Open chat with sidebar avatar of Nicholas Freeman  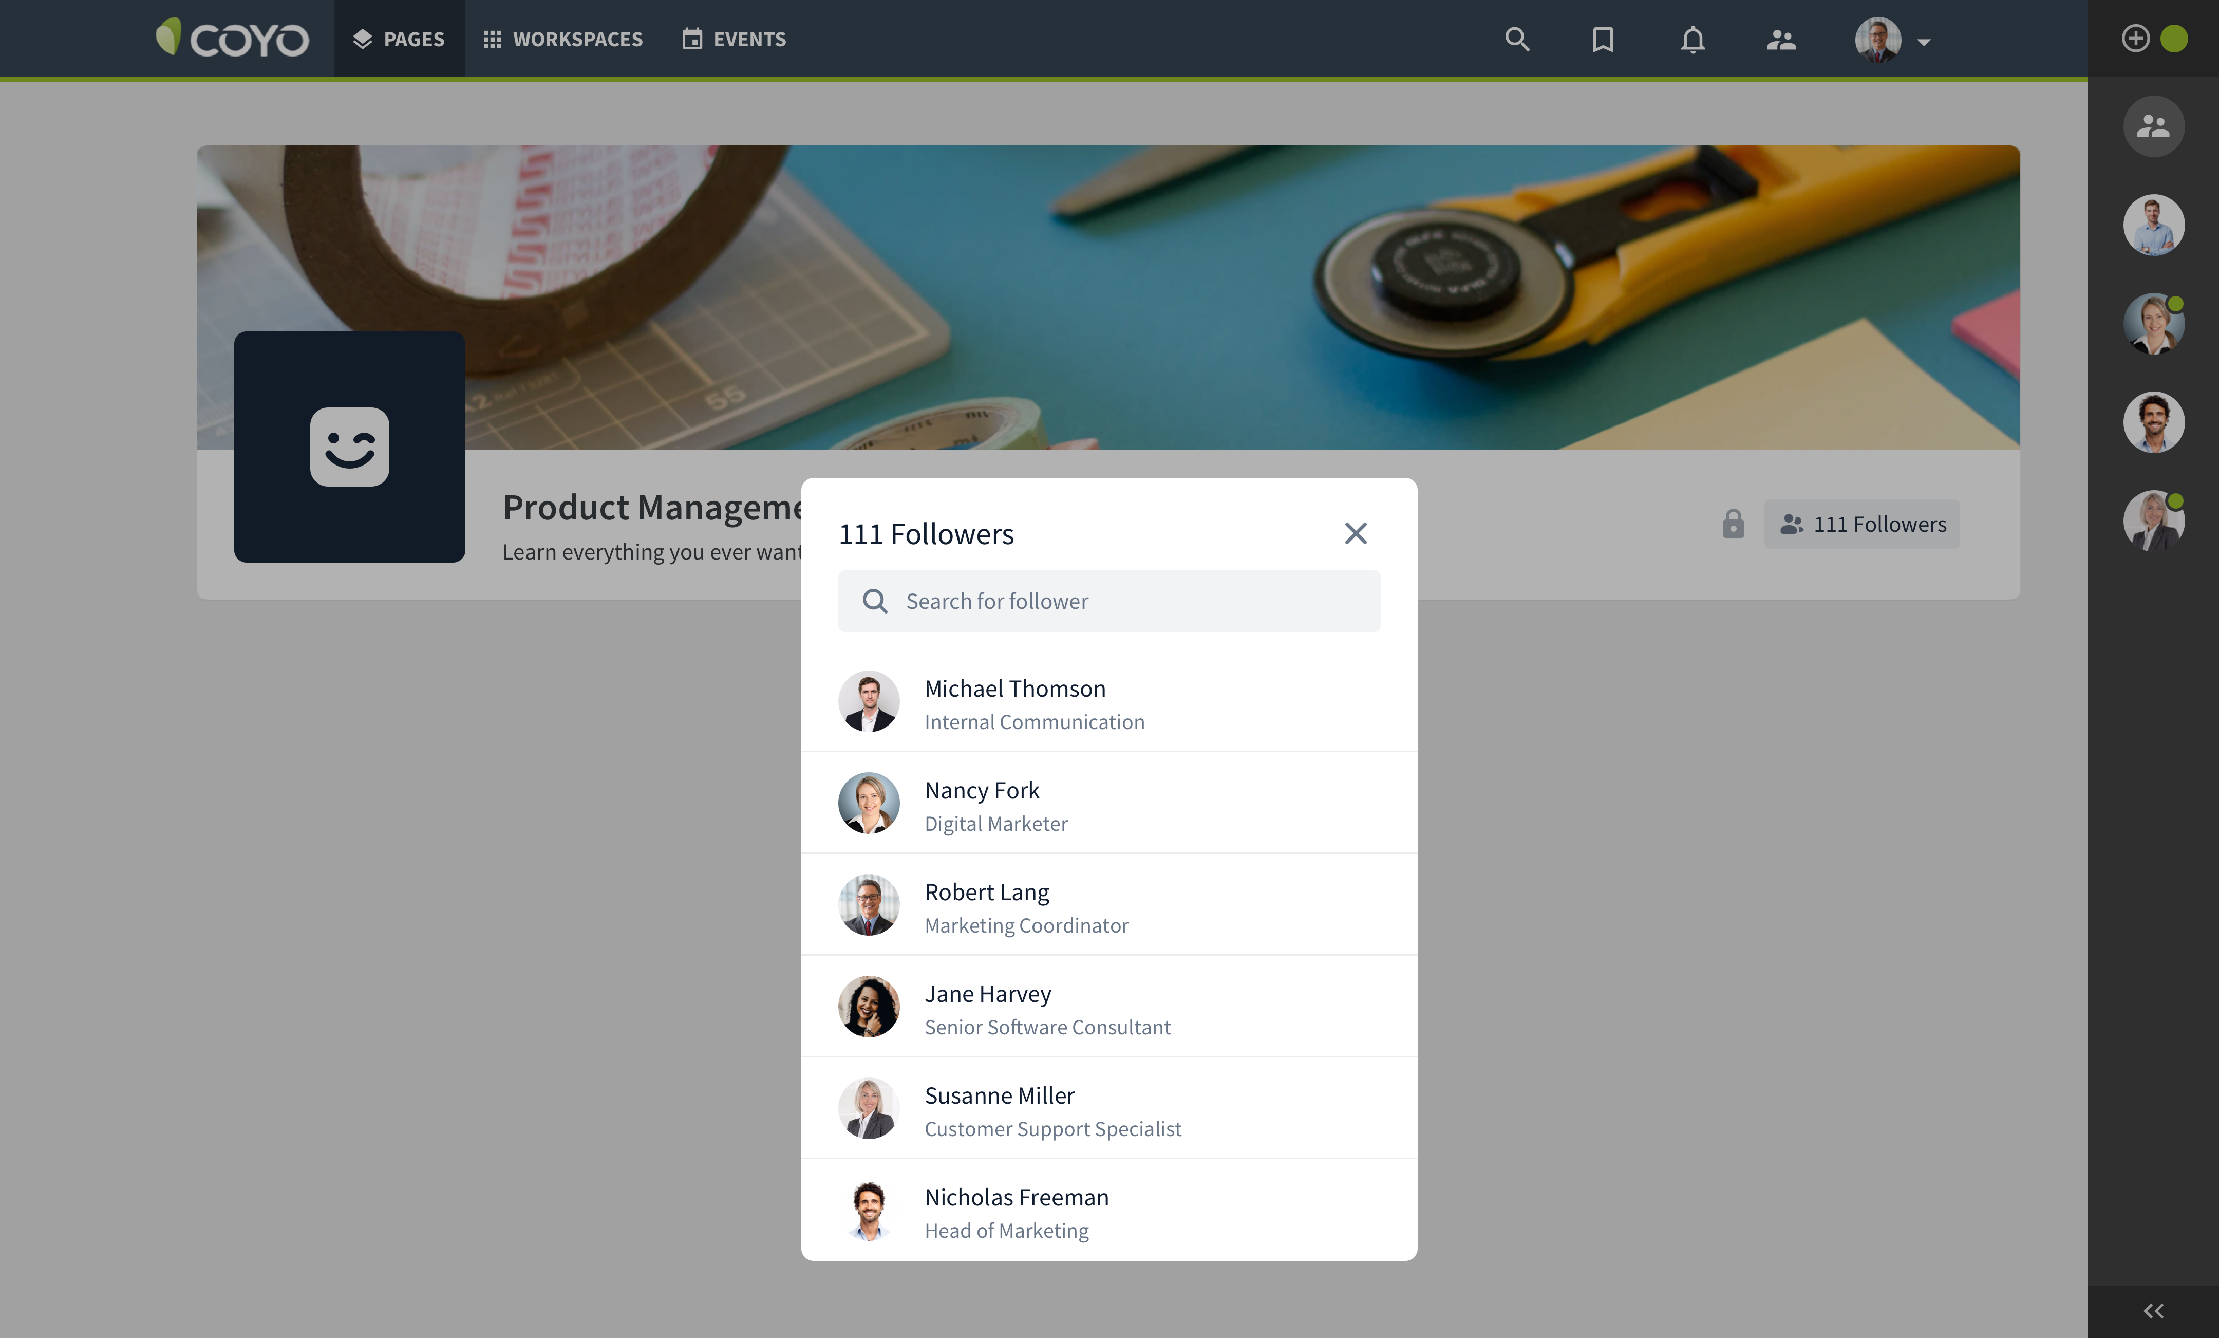point(2153,422)
